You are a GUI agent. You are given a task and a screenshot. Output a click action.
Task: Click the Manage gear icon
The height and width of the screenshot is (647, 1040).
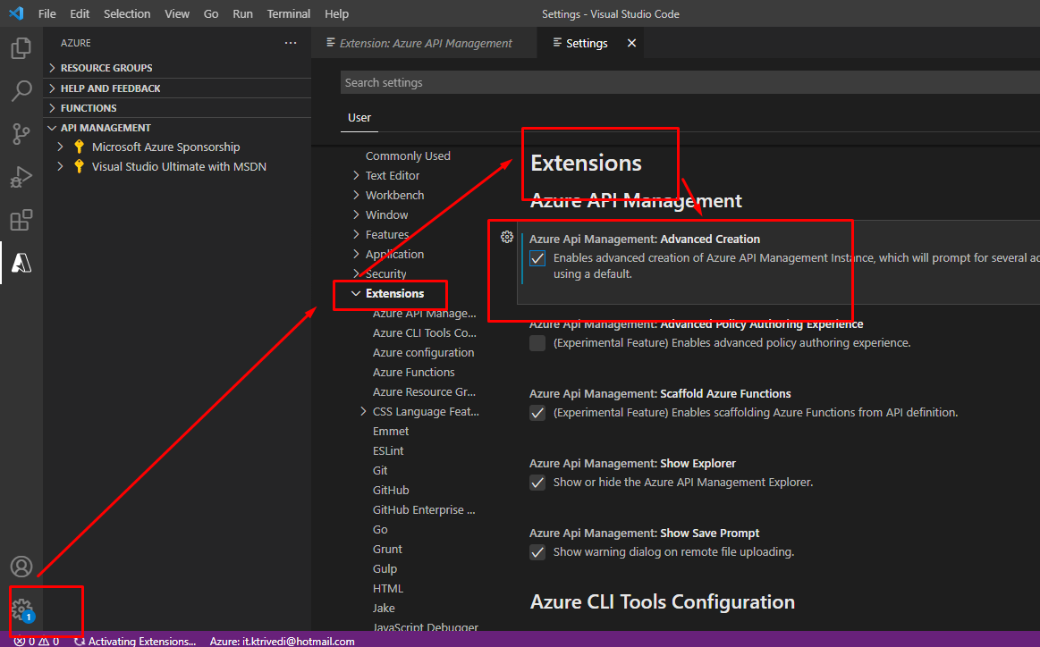[21, 610]
